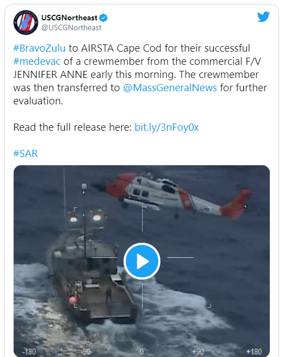This screenshot has height=357, width=284.
Task: Click the 0 heading marker in video
Action: point(142,352)
